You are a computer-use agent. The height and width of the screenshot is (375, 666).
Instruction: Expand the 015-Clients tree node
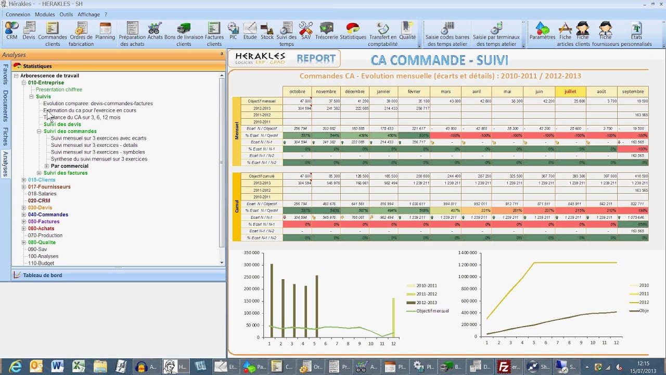23,180
